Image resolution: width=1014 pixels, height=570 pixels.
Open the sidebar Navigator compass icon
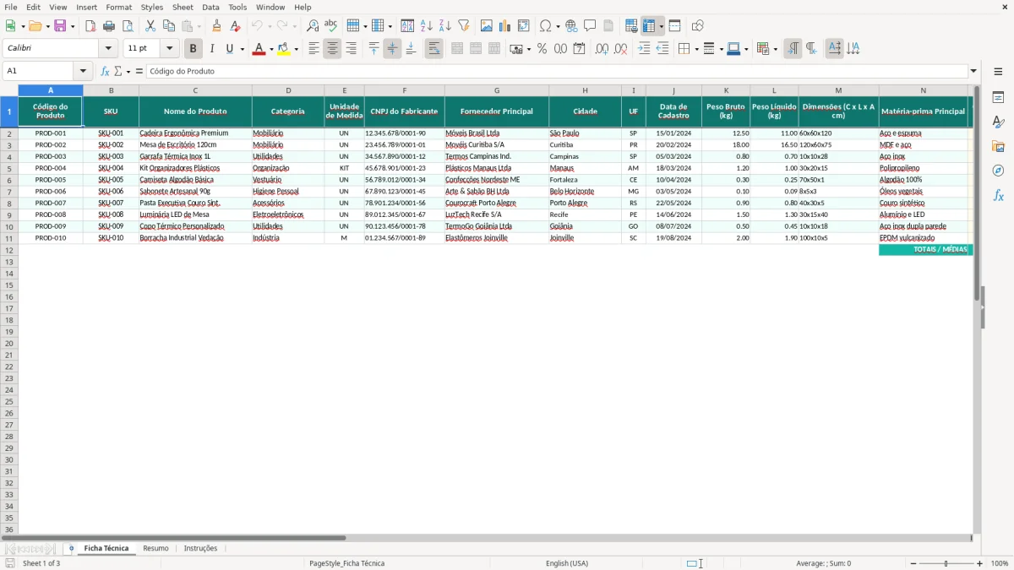[x=998, y=171]
